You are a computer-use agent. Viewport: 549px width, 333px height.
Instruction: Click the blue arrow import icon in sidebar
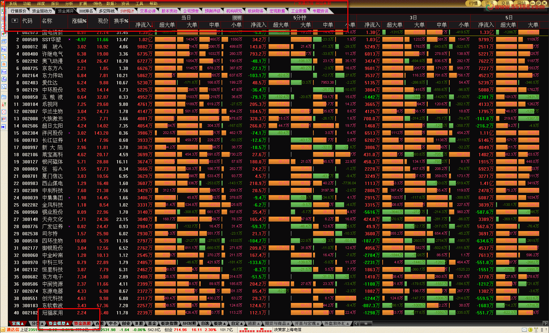[4, 127]
